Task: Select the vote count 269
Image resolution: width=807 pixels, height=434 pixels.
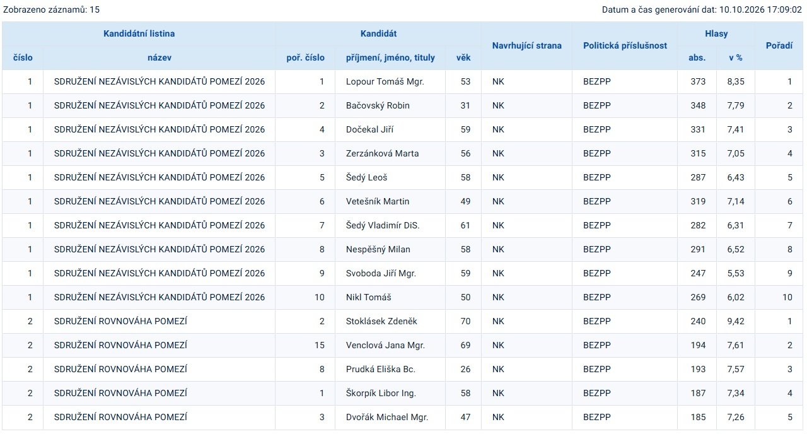Action: coord(698,297)
